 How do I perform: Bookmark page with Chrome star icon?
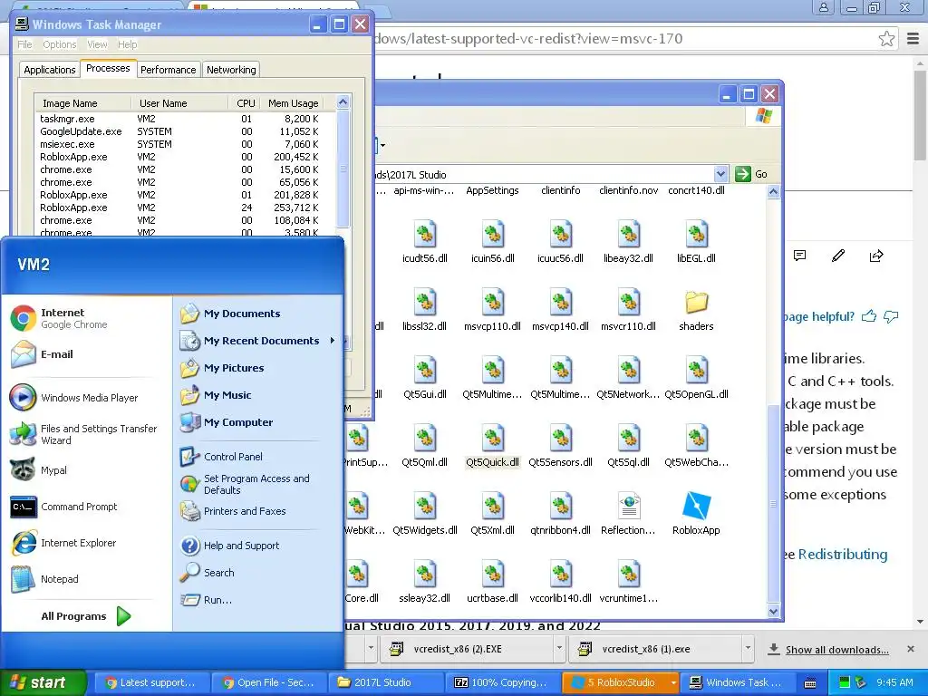[886, 39]
